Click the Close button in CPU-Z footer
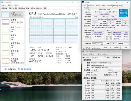This screenshot has width=131, height=101. pyautogui.click(x=125, y=48)
